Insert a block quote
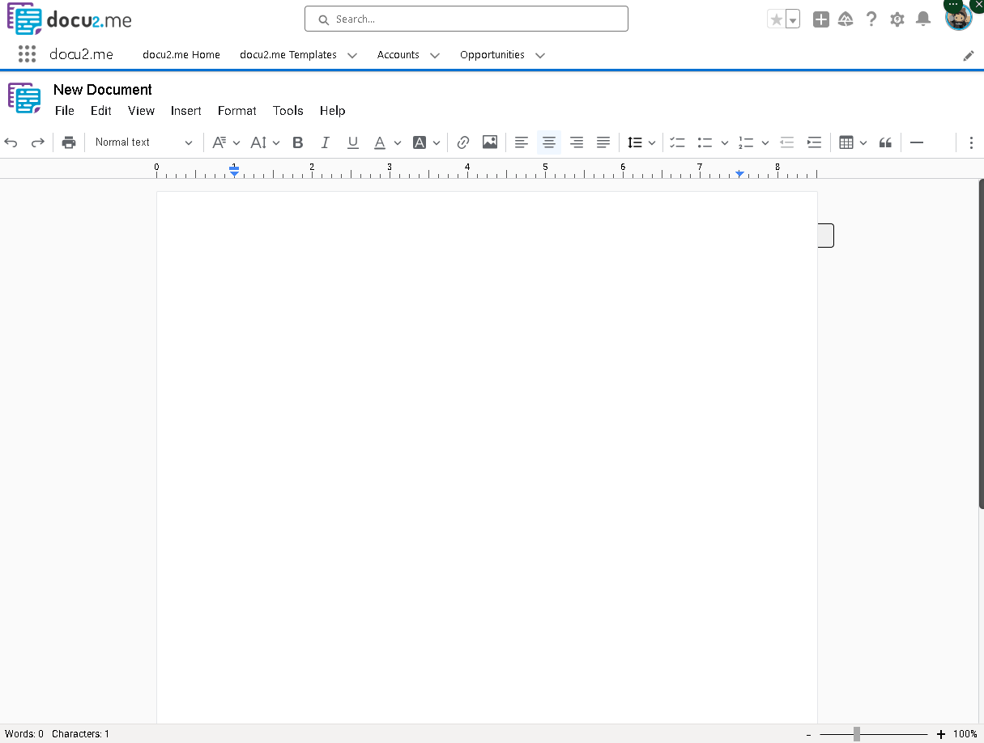This screenshot has height=743, width=984. coord(885,142)
